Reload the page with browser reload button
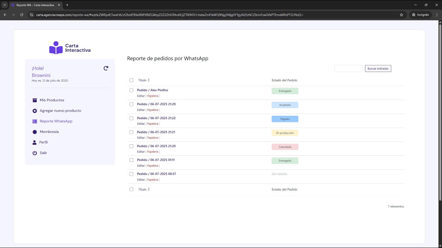 [x=22, y=15]
